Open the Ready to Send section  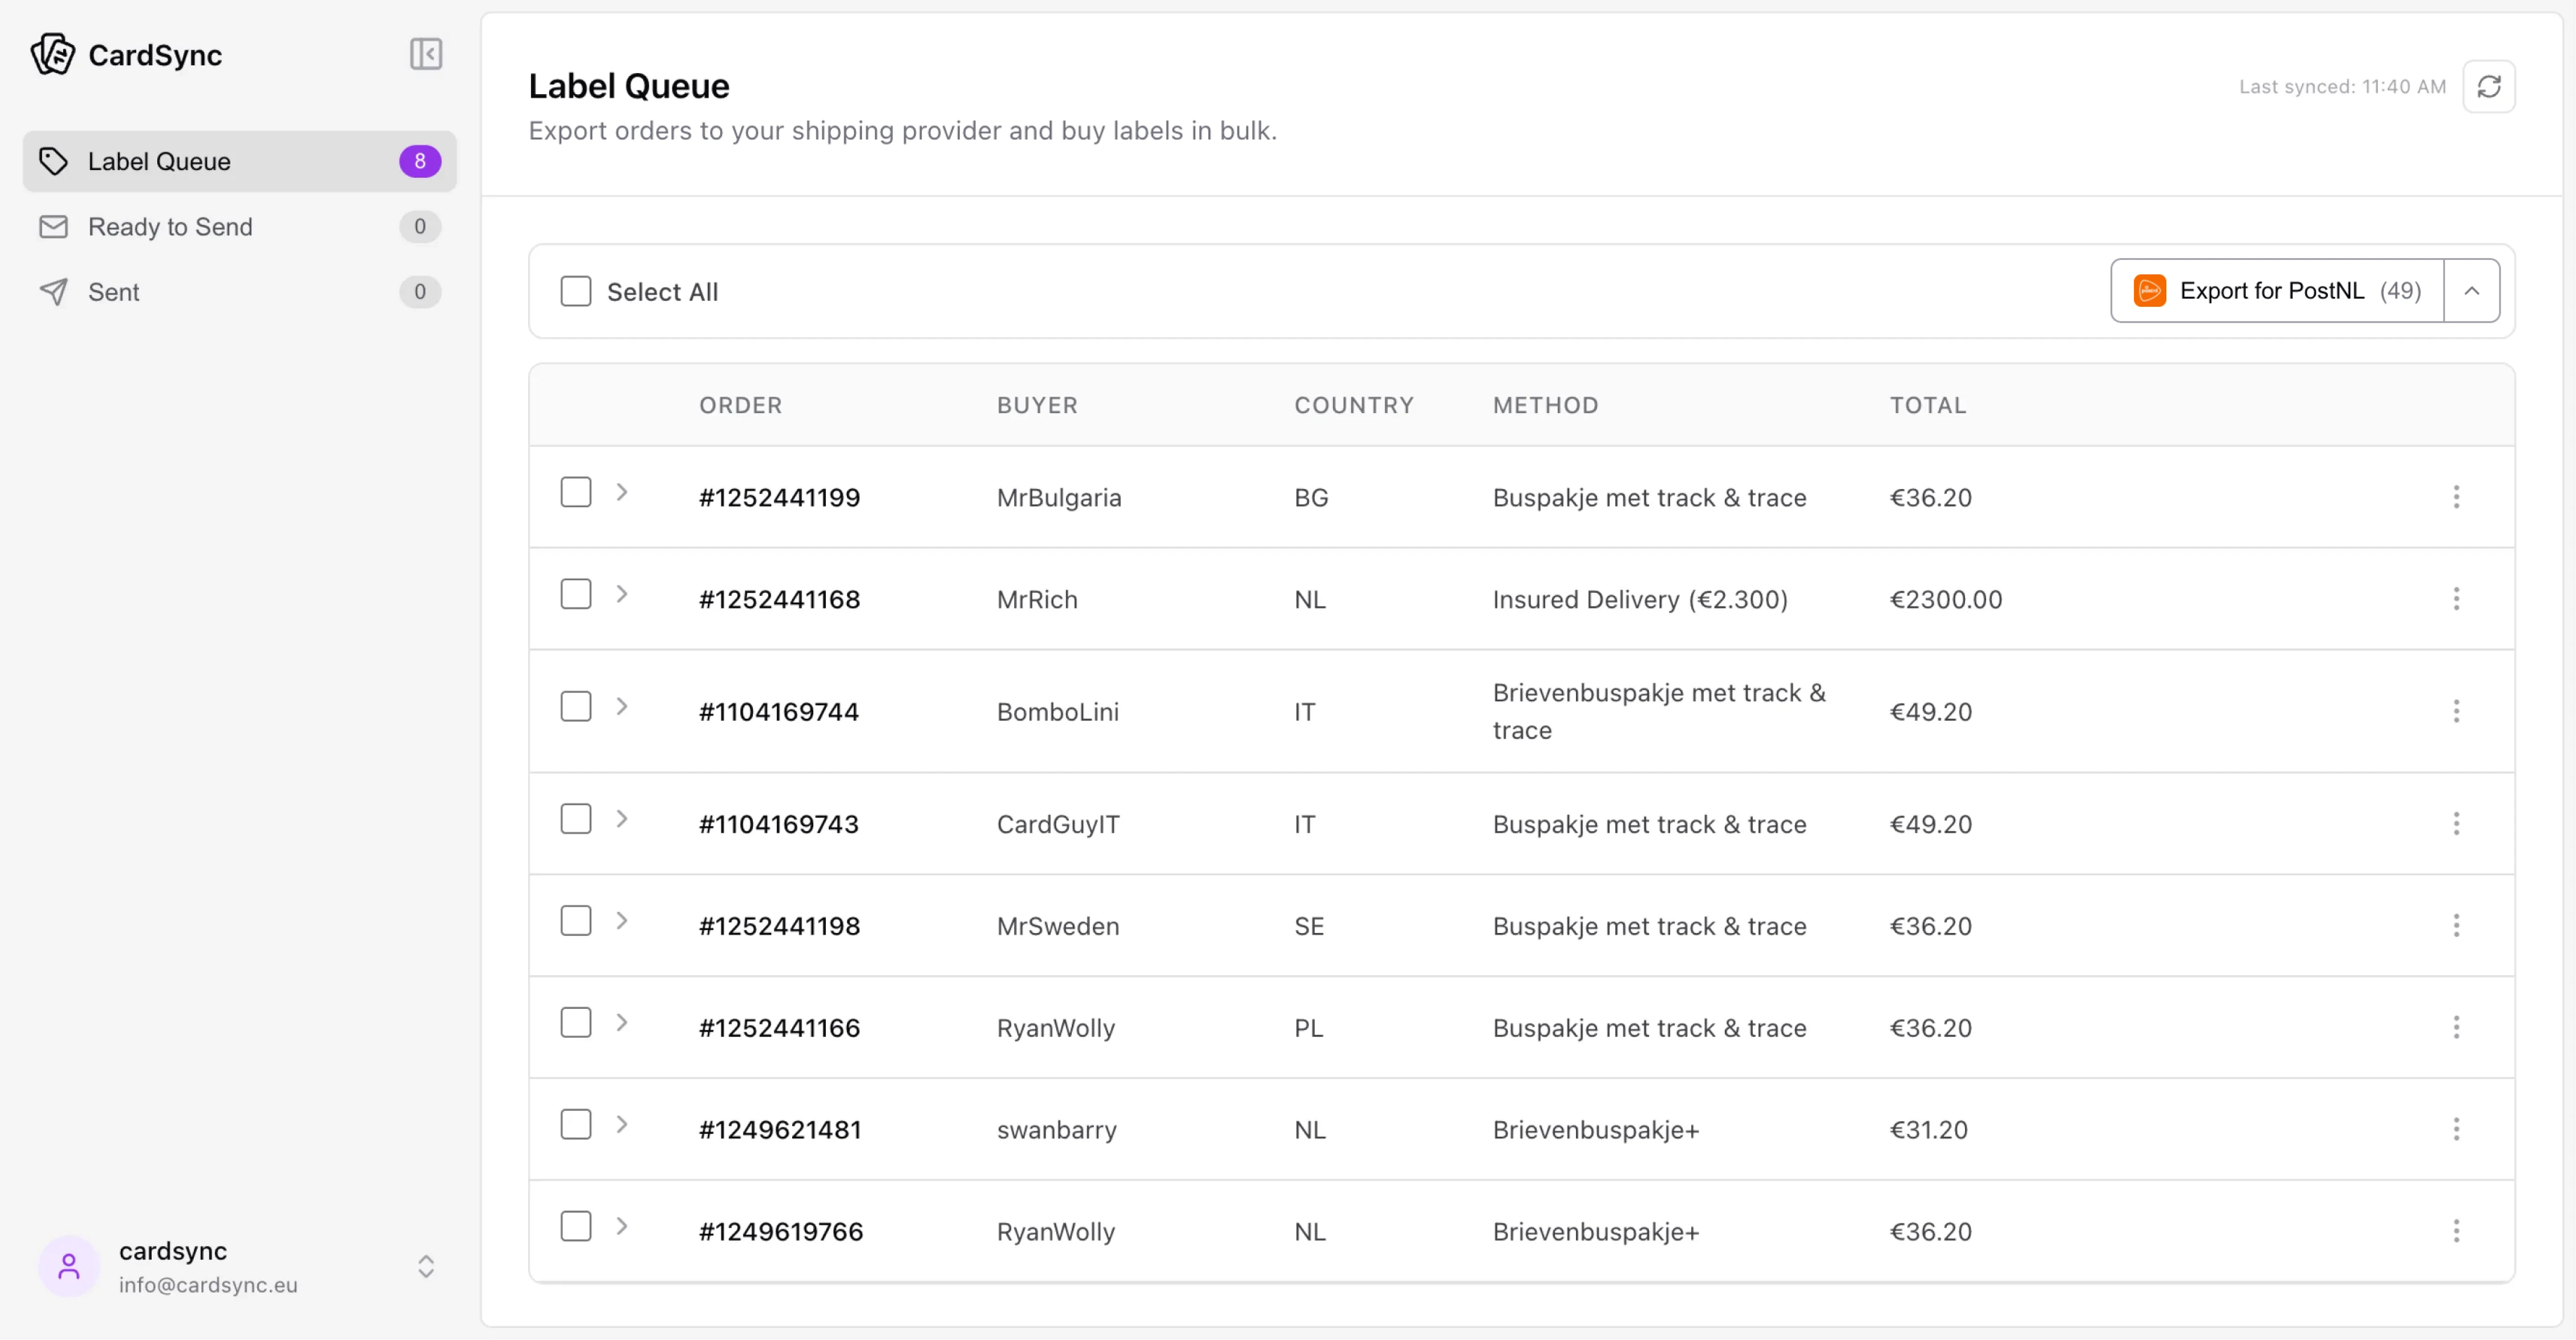(171, 226)
